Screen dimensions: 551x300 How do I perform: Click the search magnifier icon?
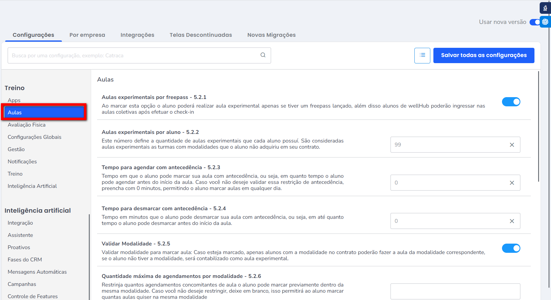click(x=263, y=55)
